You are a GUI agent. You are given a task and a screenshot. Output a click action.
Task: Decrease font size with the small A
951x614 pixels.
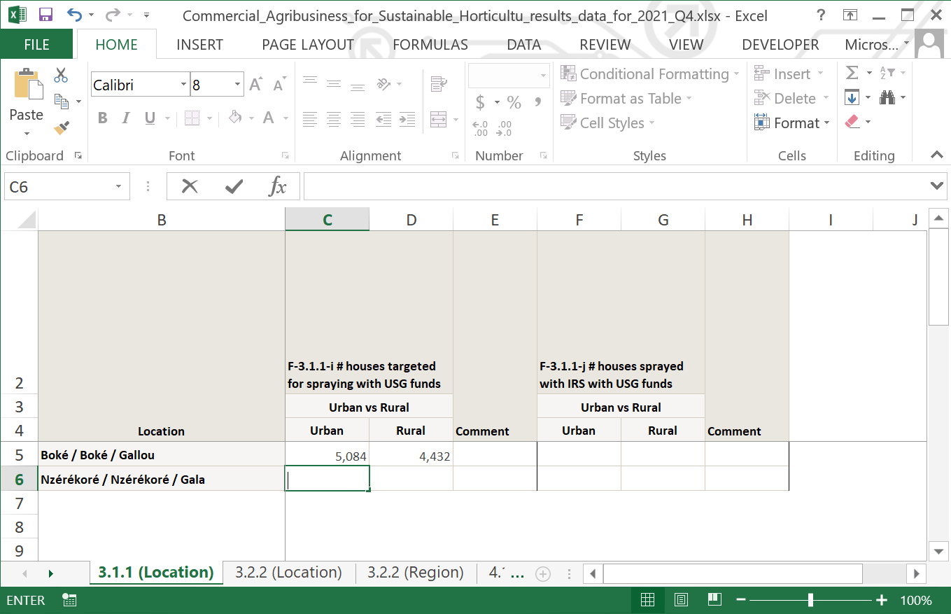pos(279,85)
